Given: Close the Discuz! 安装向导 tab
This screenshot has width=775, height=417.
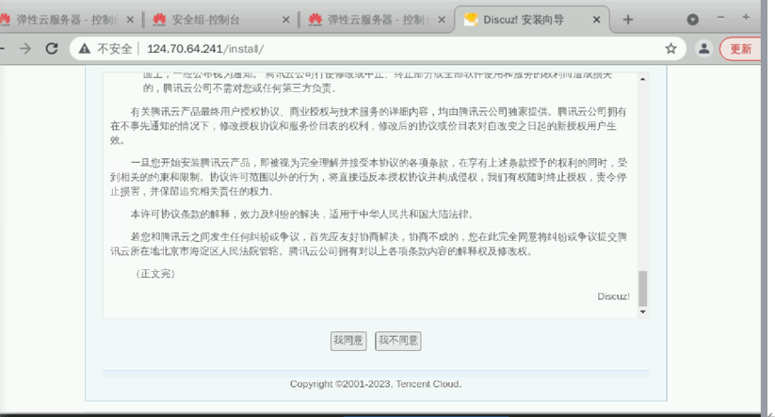Looking at the screenshot, I should tap(597, 19).
